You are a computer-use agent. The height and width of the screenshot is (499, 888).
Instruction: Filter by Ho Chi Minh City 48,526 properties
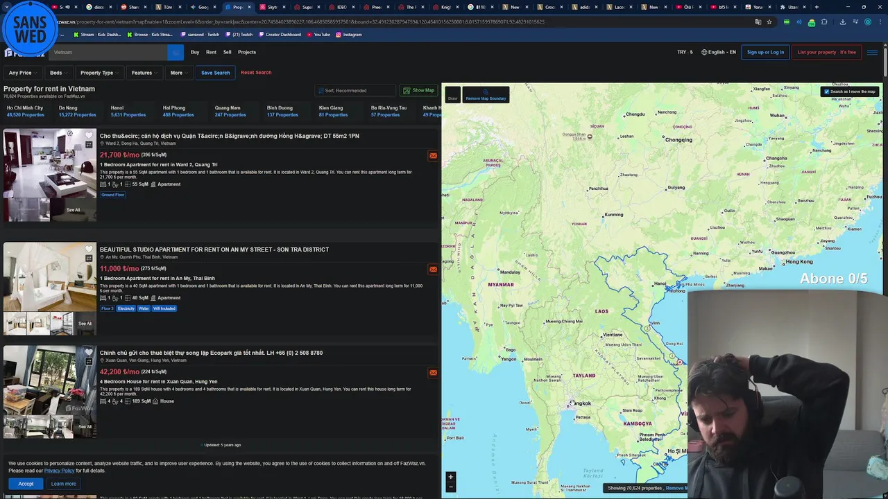25,111
